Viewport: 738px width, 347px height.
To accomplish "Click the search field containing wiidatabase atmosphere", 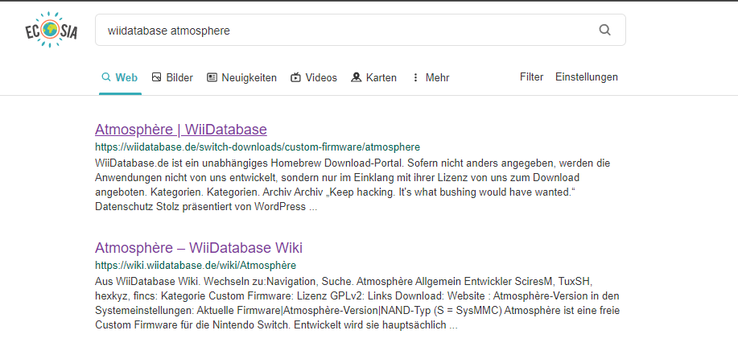I will point(360,30).
